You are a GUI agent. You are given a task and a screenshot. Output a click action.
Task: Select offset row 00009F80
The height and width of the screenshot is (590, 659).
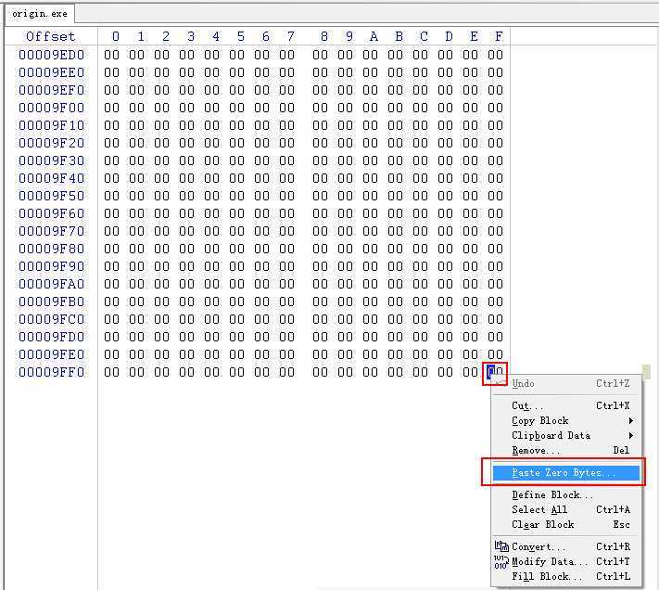[51, 249]
